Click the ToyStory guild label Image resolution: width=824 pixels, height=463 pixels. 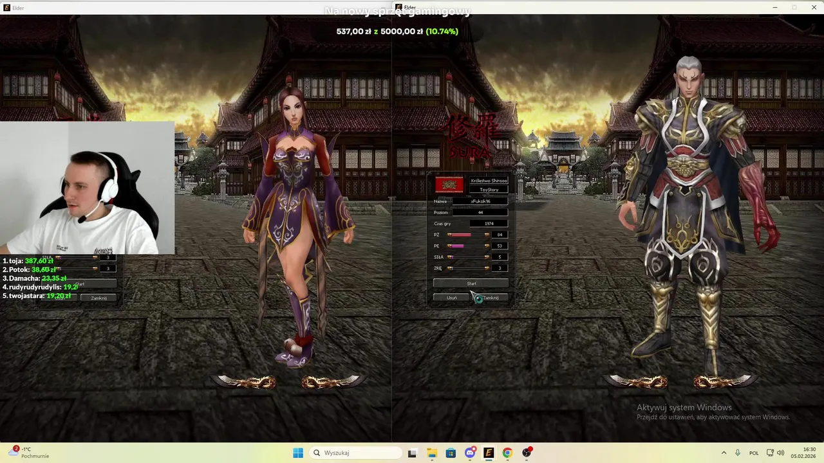pyautogui.click(x=489, y=190)
